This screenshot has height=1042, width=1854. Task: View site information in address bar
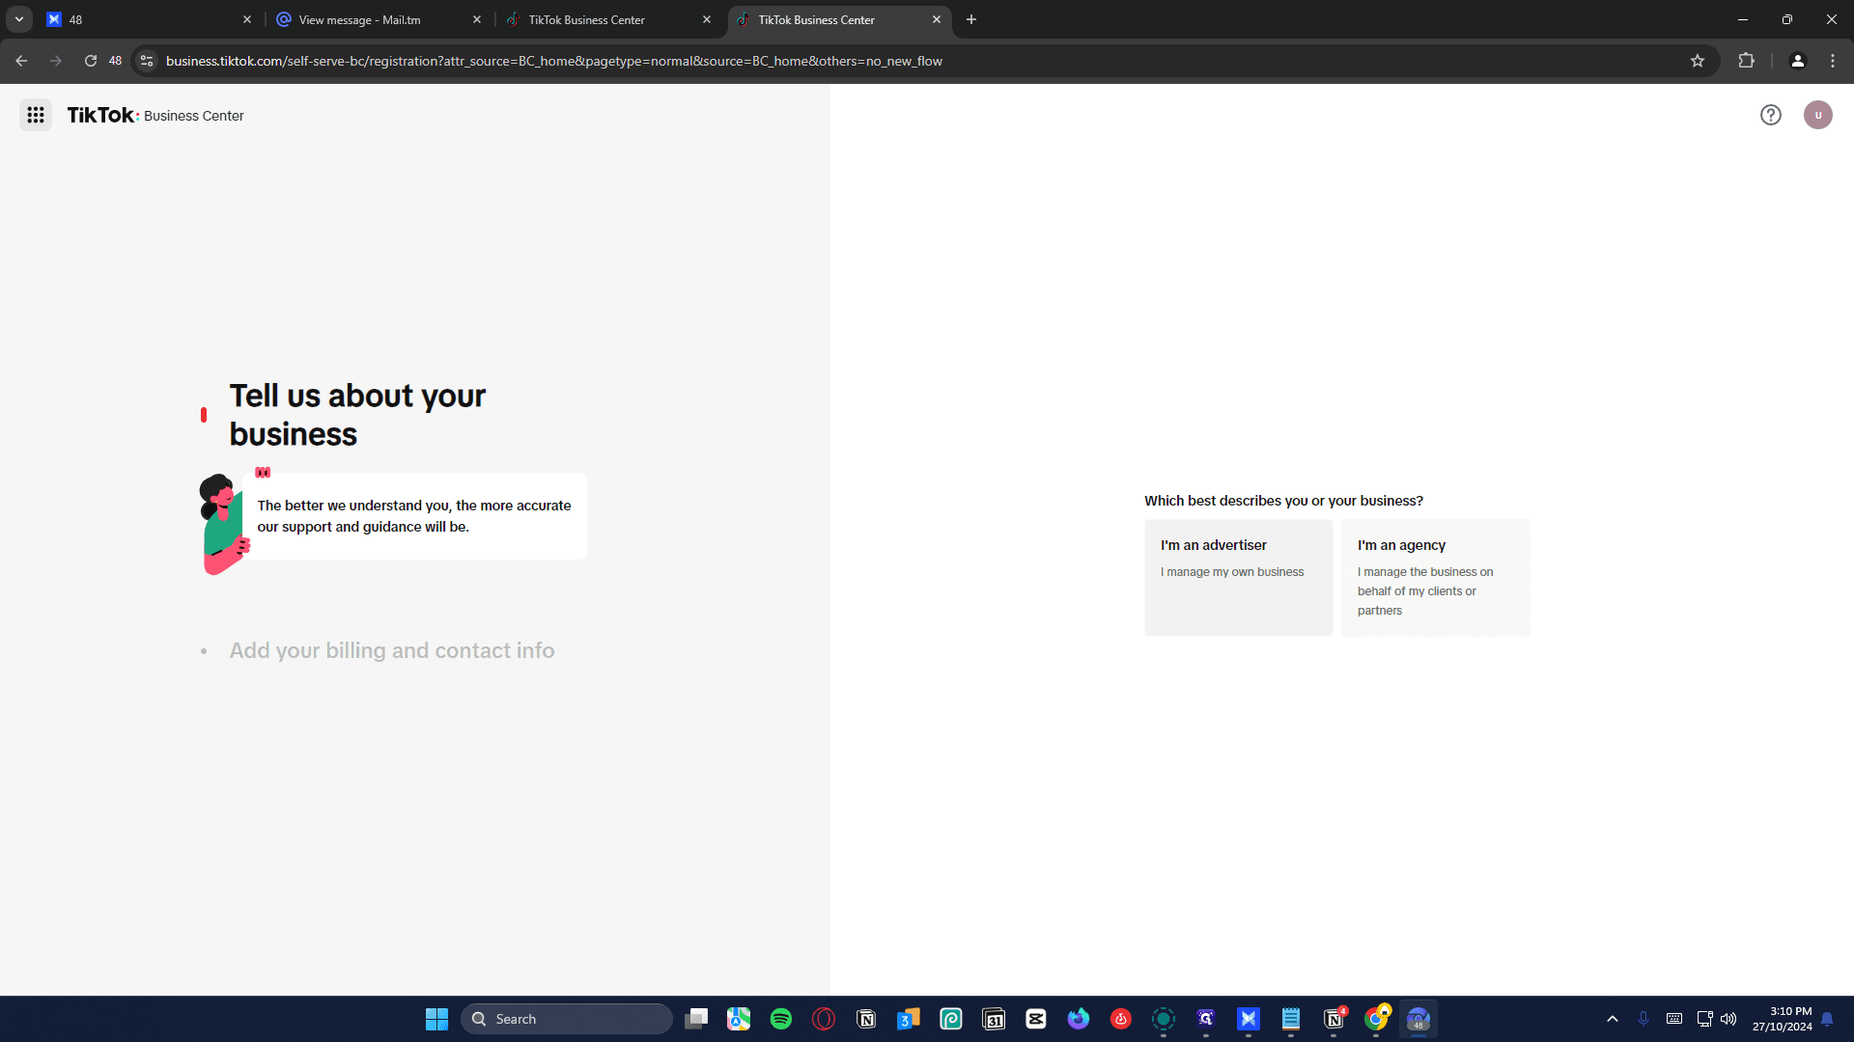147,61
